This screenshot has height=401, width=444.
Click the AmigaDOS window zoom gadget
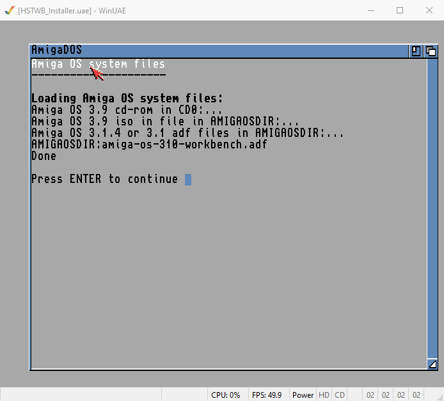click(x=416, y=51)
